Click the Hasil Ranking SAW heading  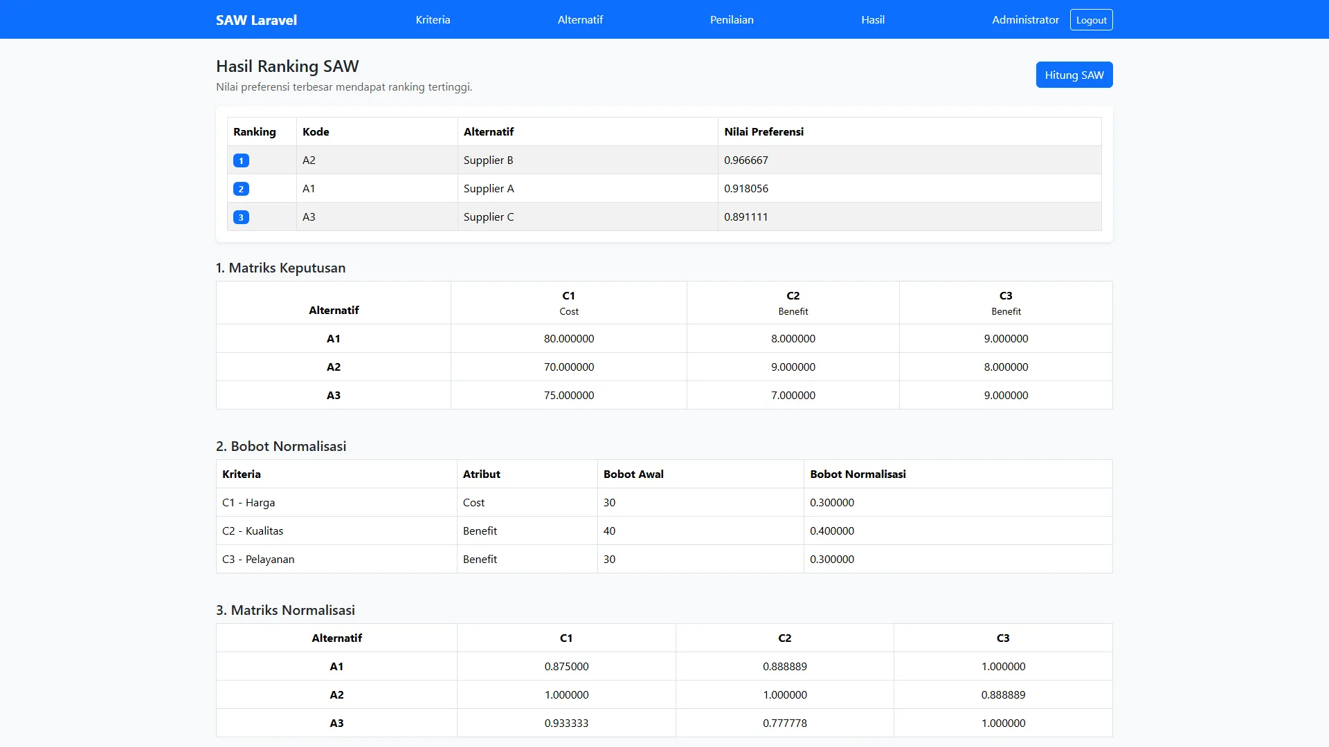click(x=287, y=66)
